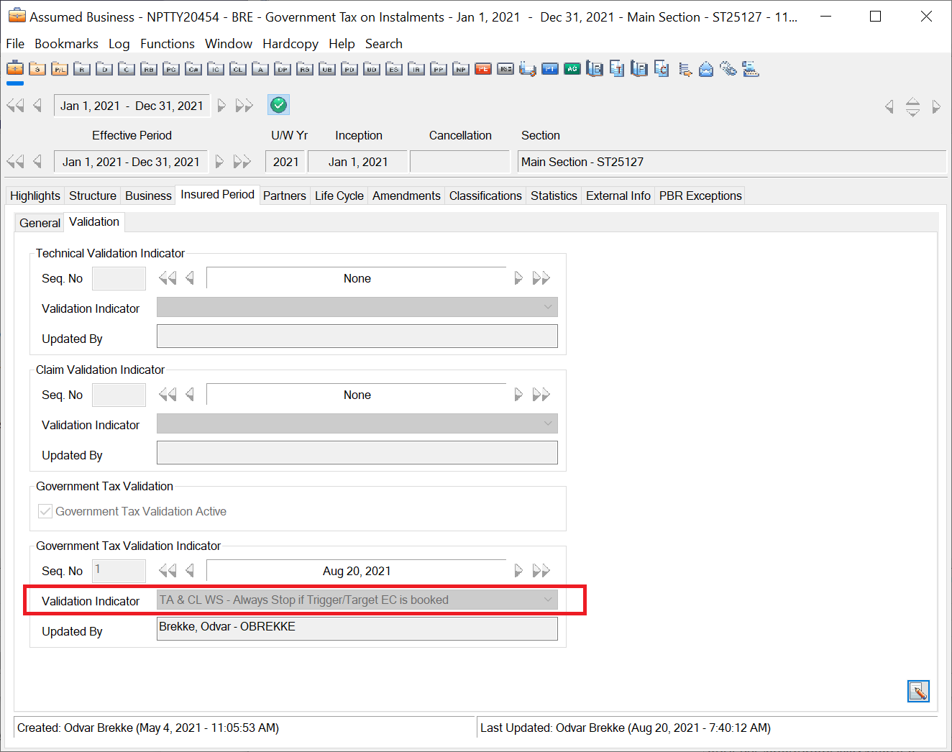Go to next Government Tax validation record
The height and width of the screenshot is (752, 952).
point(518,571)
